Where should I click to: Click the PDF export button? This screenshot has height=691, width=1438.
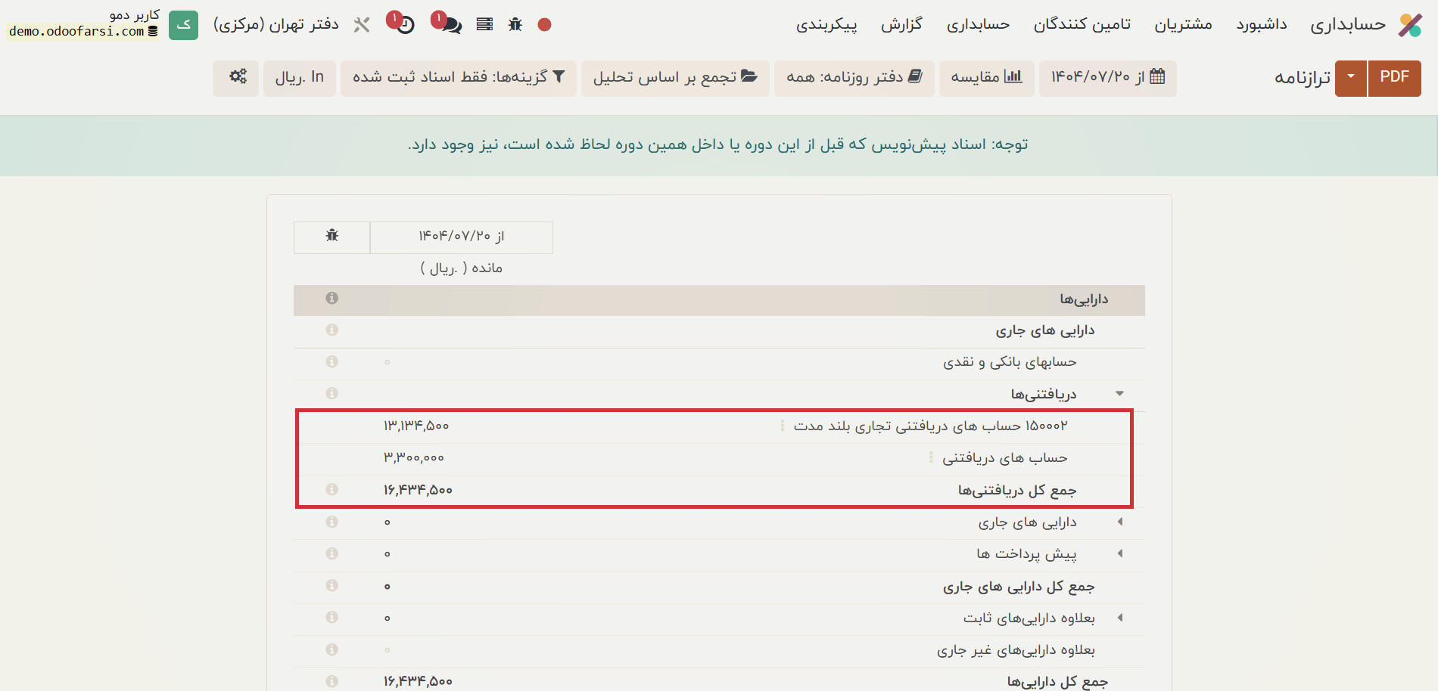tap(1394, 77)
